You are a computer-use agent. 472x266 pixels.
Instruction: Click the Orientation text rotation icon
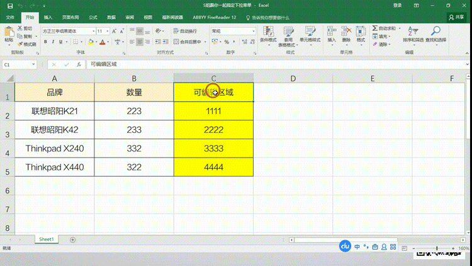(158, 31)
